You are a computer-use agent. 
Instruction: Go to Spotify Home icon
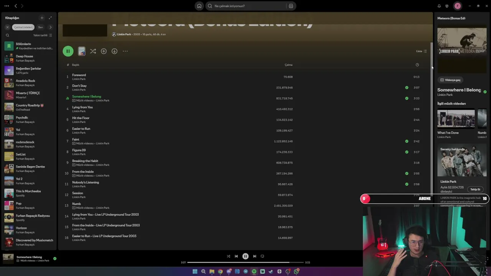[199, 6]
